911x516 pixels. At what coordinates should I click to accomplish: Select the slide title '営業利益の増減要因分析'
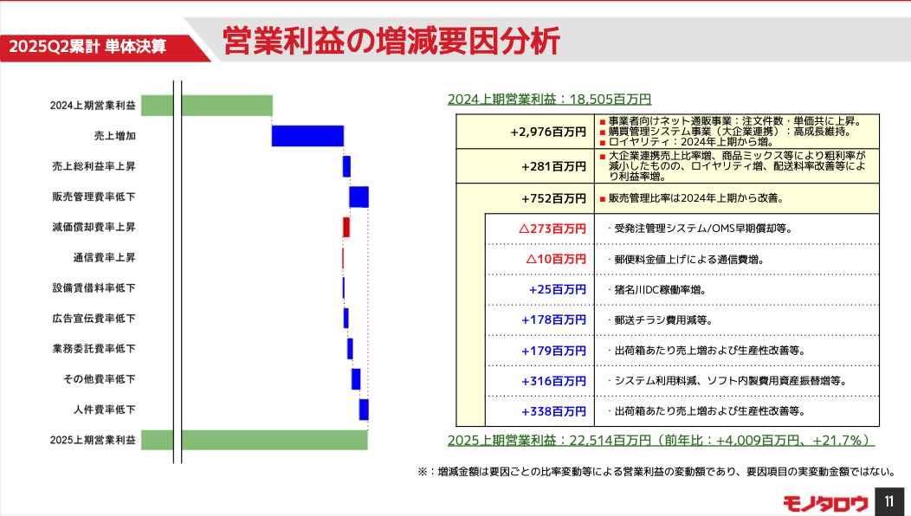coord(391,41)
